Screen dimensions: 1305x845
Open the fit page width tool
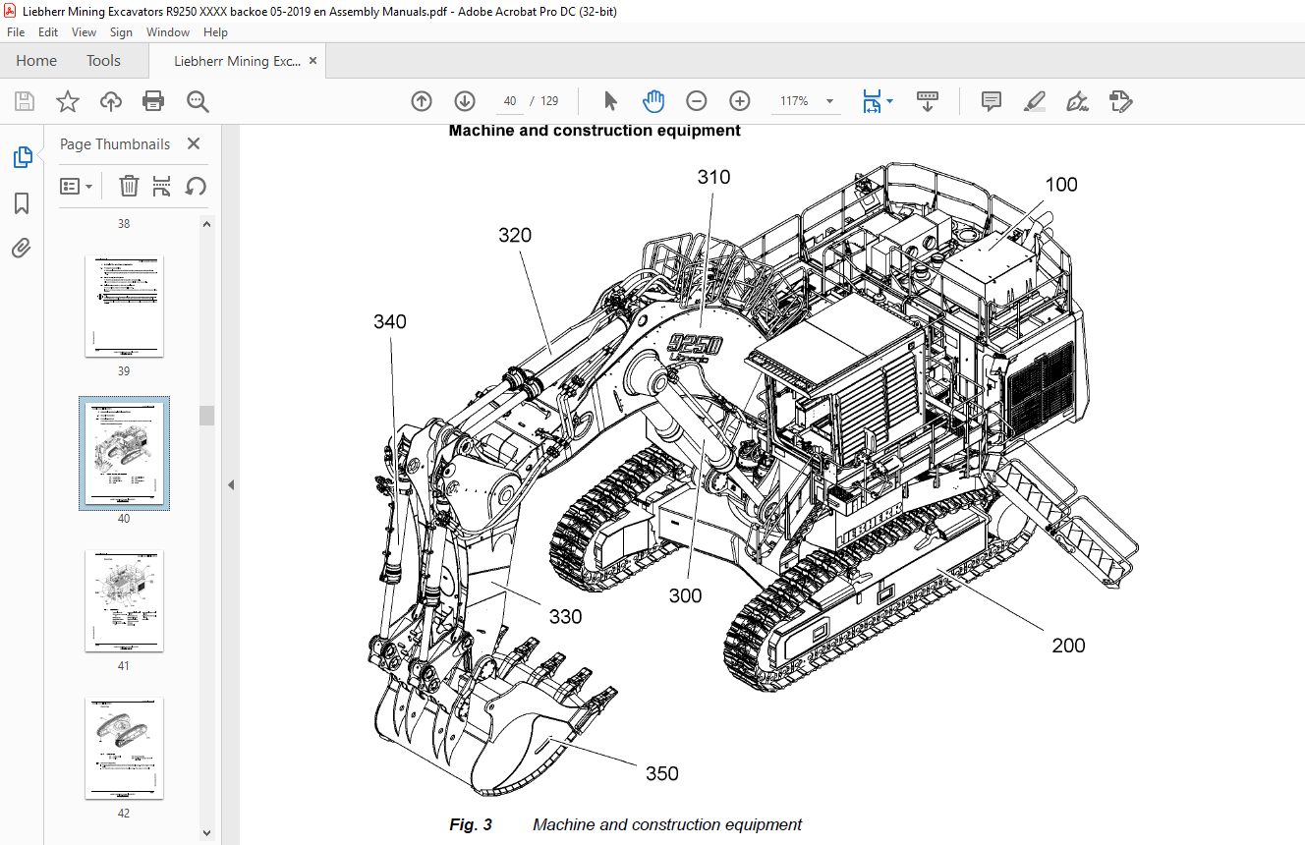pyautogui.click(x=871, y=101)
